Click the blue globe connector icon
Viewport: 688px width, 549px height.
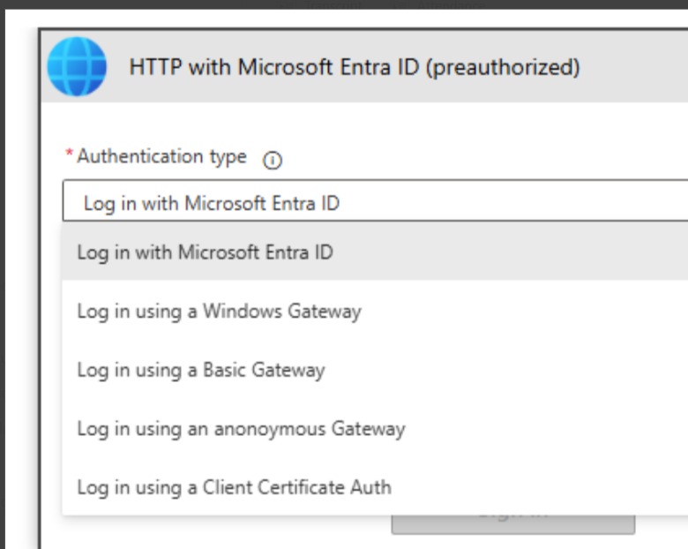coord(77,67)
